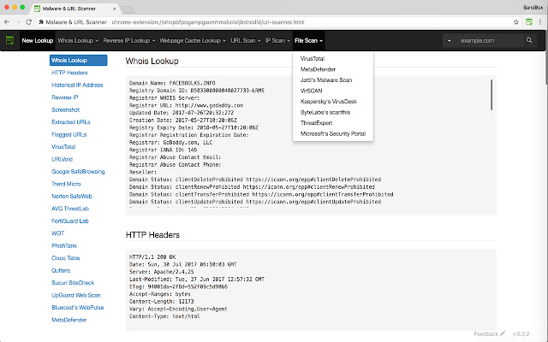Viewport: 548px width, 342px height.
Task: Click the browser forward arrow
Action: [17, 22]
